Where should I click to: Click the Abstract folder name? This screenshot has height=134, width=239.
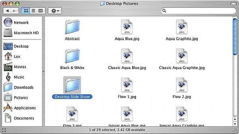pyautogui.click(x=72, y=39)
